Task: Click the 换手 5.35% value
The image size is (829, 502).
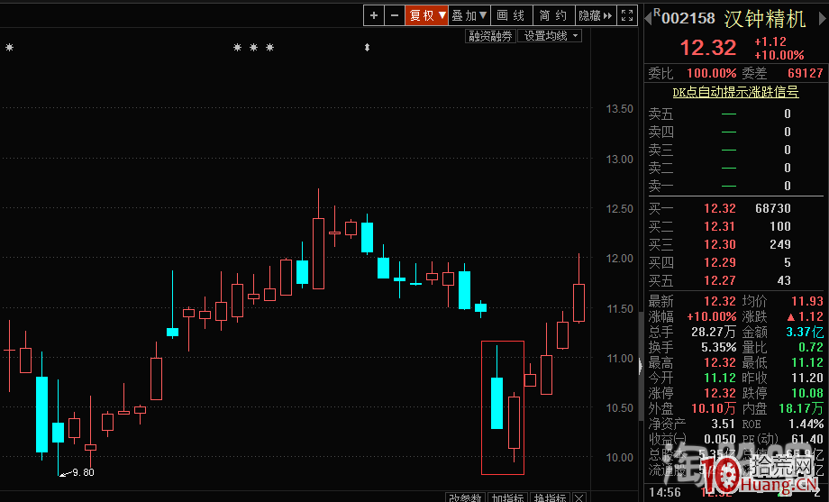Action: click(x=718, y=347)
